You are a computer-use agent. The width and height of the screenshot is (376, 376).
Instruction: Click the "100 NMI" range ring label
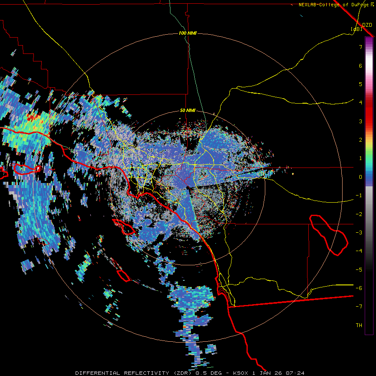[x=188, y=33]
